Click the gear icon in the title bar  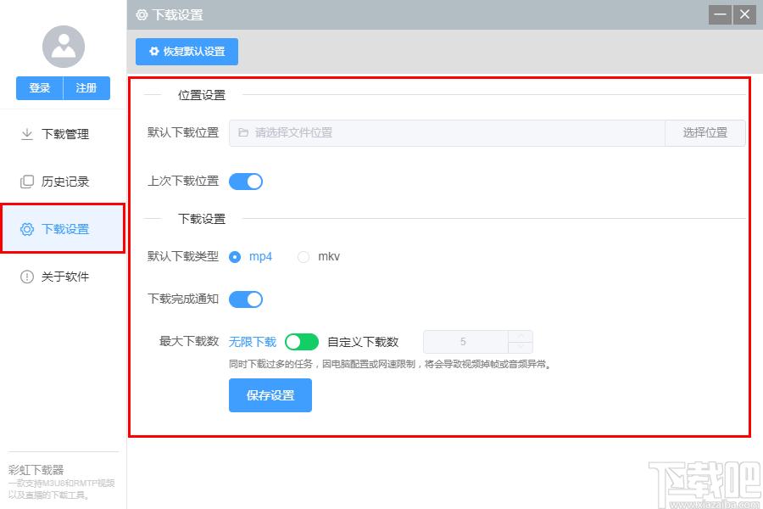click(x=142, y=15)
